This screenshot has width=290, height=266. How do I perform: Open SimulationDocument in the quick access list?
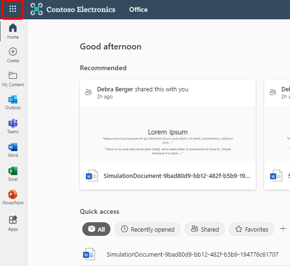(x=192, y=254)
